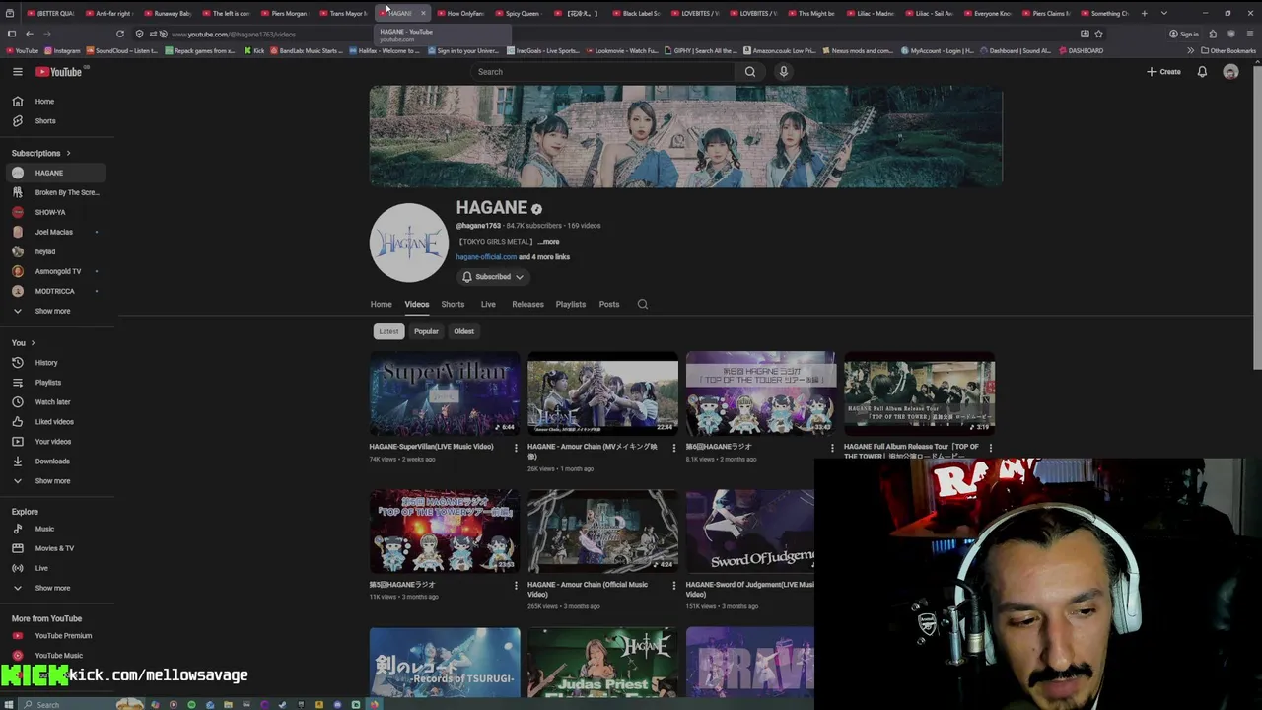Switch to the Posts tab

[609, 304]
